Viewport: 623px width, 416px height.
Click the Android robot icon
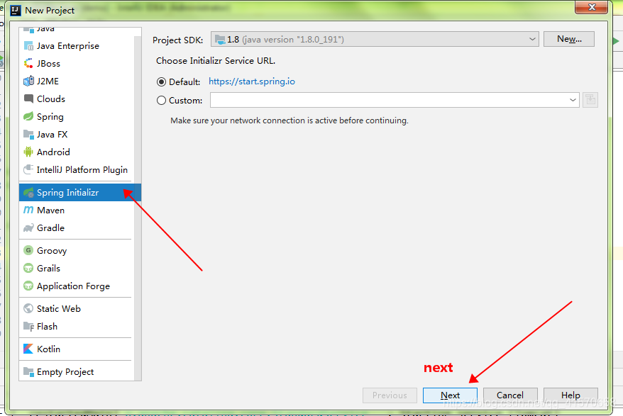(28, 152)
